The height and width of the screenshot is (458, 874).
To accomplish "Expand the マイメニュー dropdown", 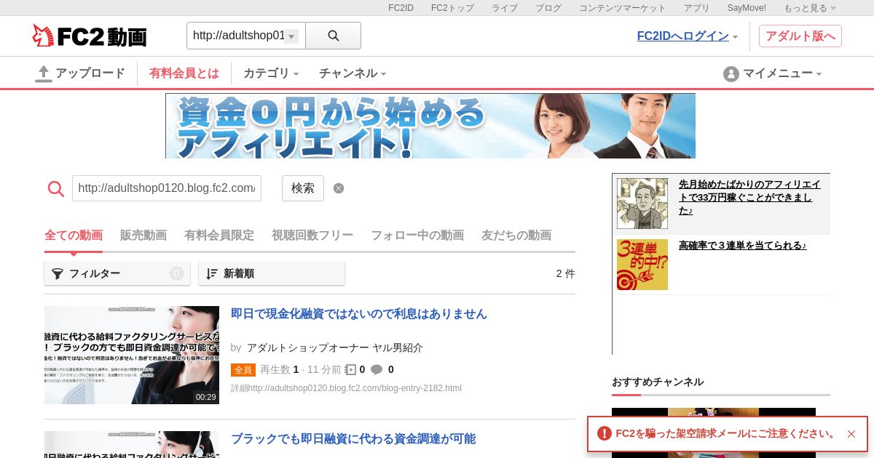I will (x=819, y=74).
